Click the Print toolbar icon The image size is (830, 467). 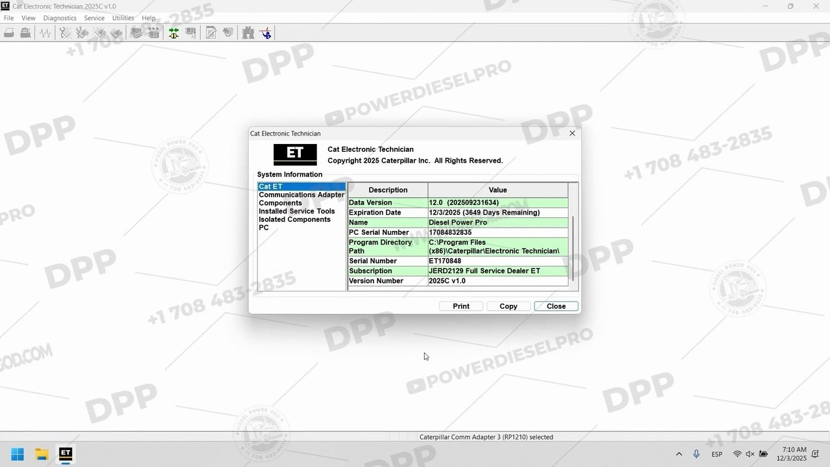(9, 32)
